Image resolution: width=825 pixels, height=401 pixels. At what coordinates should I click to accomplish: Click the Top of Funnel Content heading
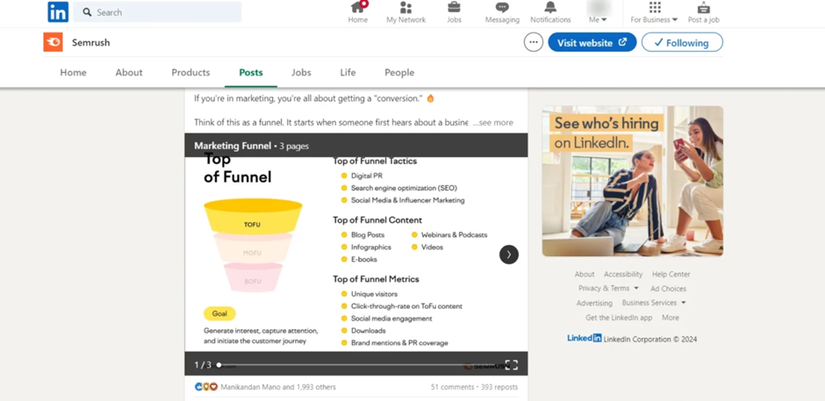(377, 220)
